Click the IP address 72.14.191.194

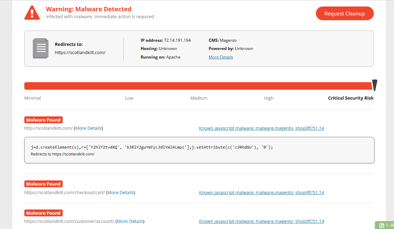(177, 40)
